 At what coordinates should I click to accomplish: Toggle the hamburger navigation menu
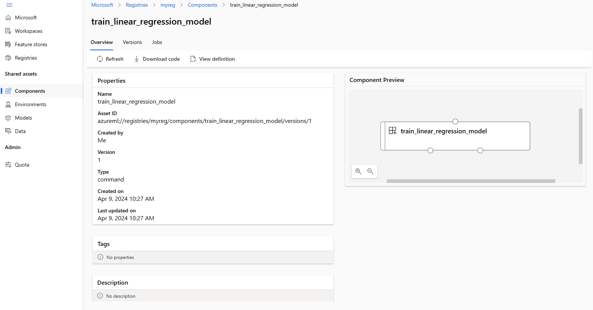pyautogui.click(x=10, y=5)
